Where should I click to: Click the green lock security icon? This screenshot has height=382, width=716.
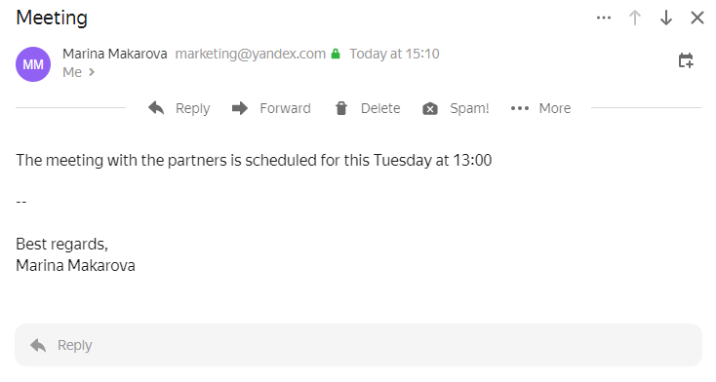click(336, 54)
